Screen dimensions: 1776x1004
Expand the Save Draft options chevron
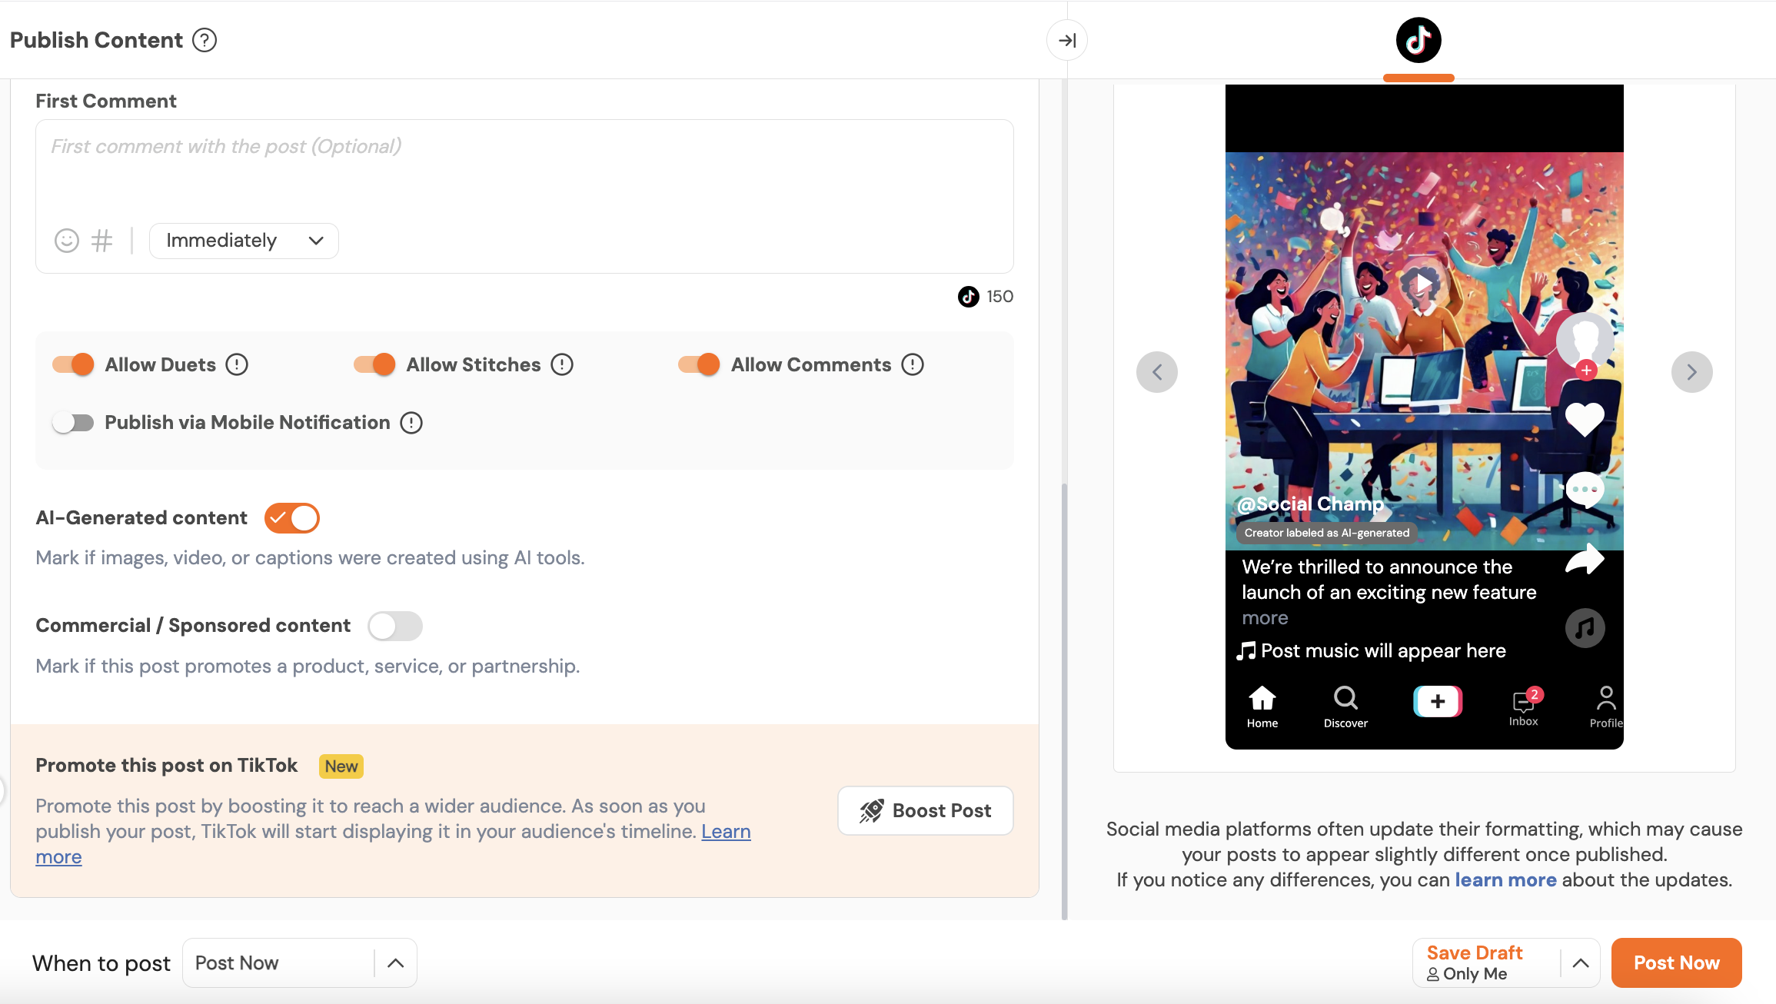pos(1581,962)
